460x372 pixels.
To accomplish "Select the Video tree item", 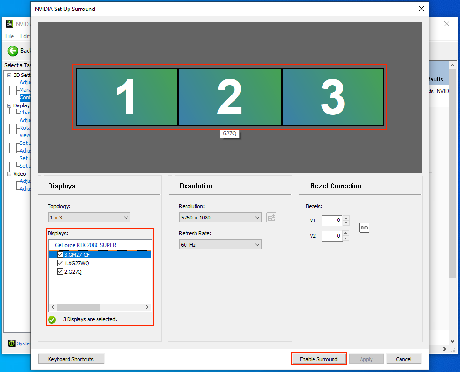I will [x=20, y=174].
